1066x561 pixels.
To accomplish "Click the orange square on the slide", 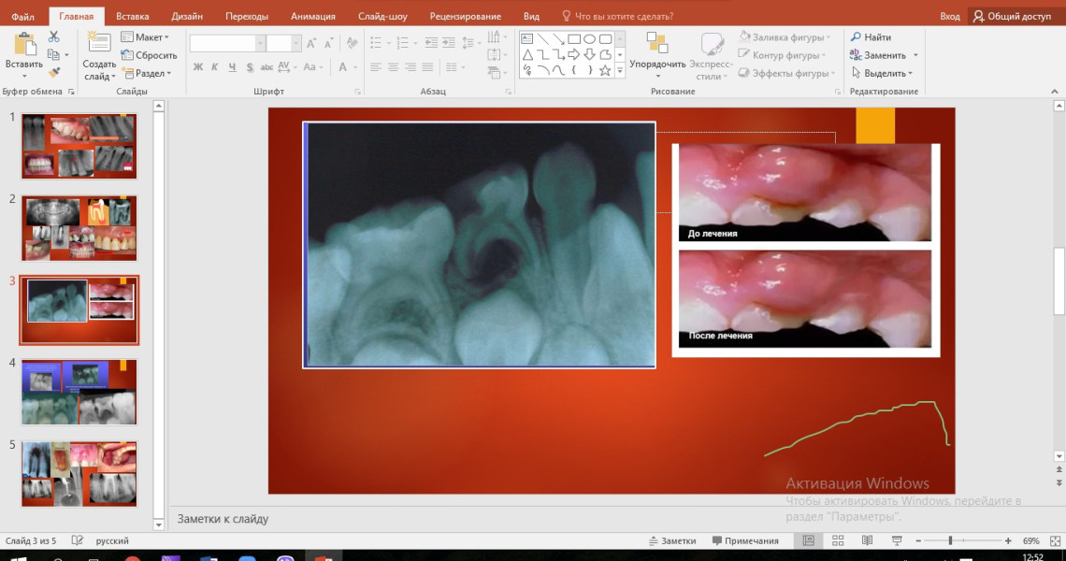I will (875, 125).
